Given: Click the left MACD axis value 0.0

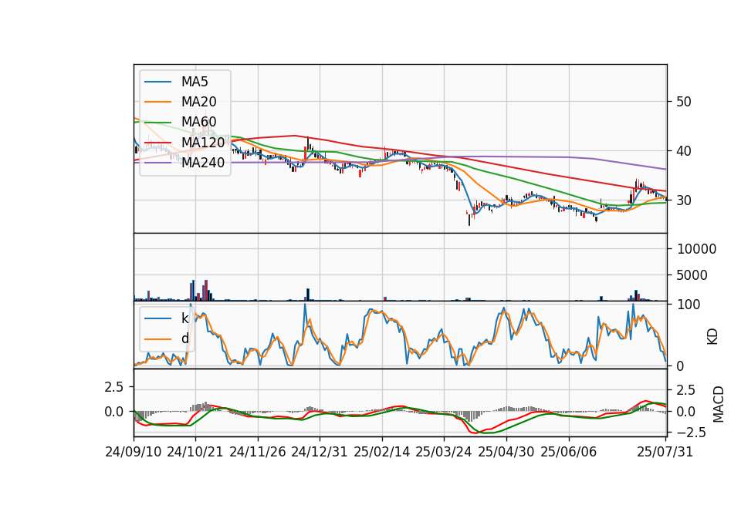Looking at the screenshot, I should (x=113, y=412).
